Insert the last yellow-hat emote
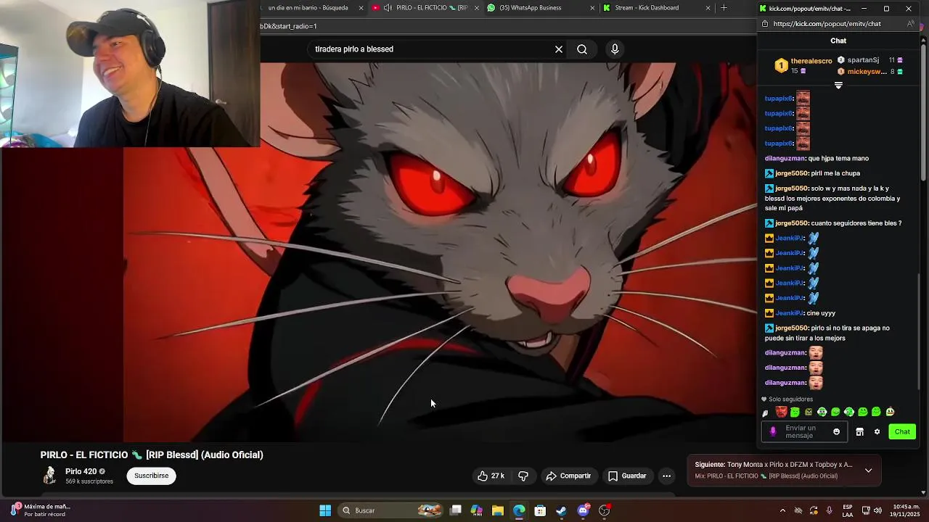The height and width of the screenshot is (522, 929). (x=891, y=412)
